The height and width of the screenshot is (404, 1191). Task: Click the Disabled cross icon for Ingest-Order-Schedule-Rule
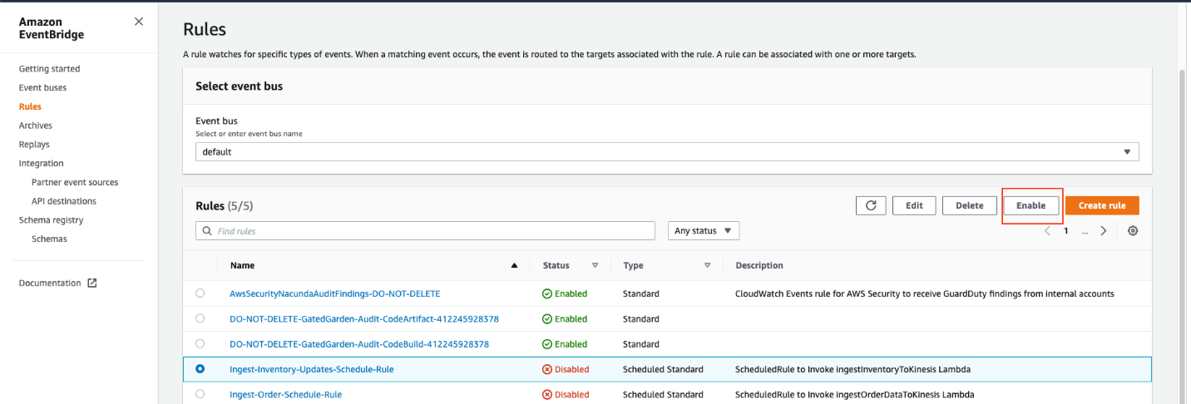tap(547, 394)
